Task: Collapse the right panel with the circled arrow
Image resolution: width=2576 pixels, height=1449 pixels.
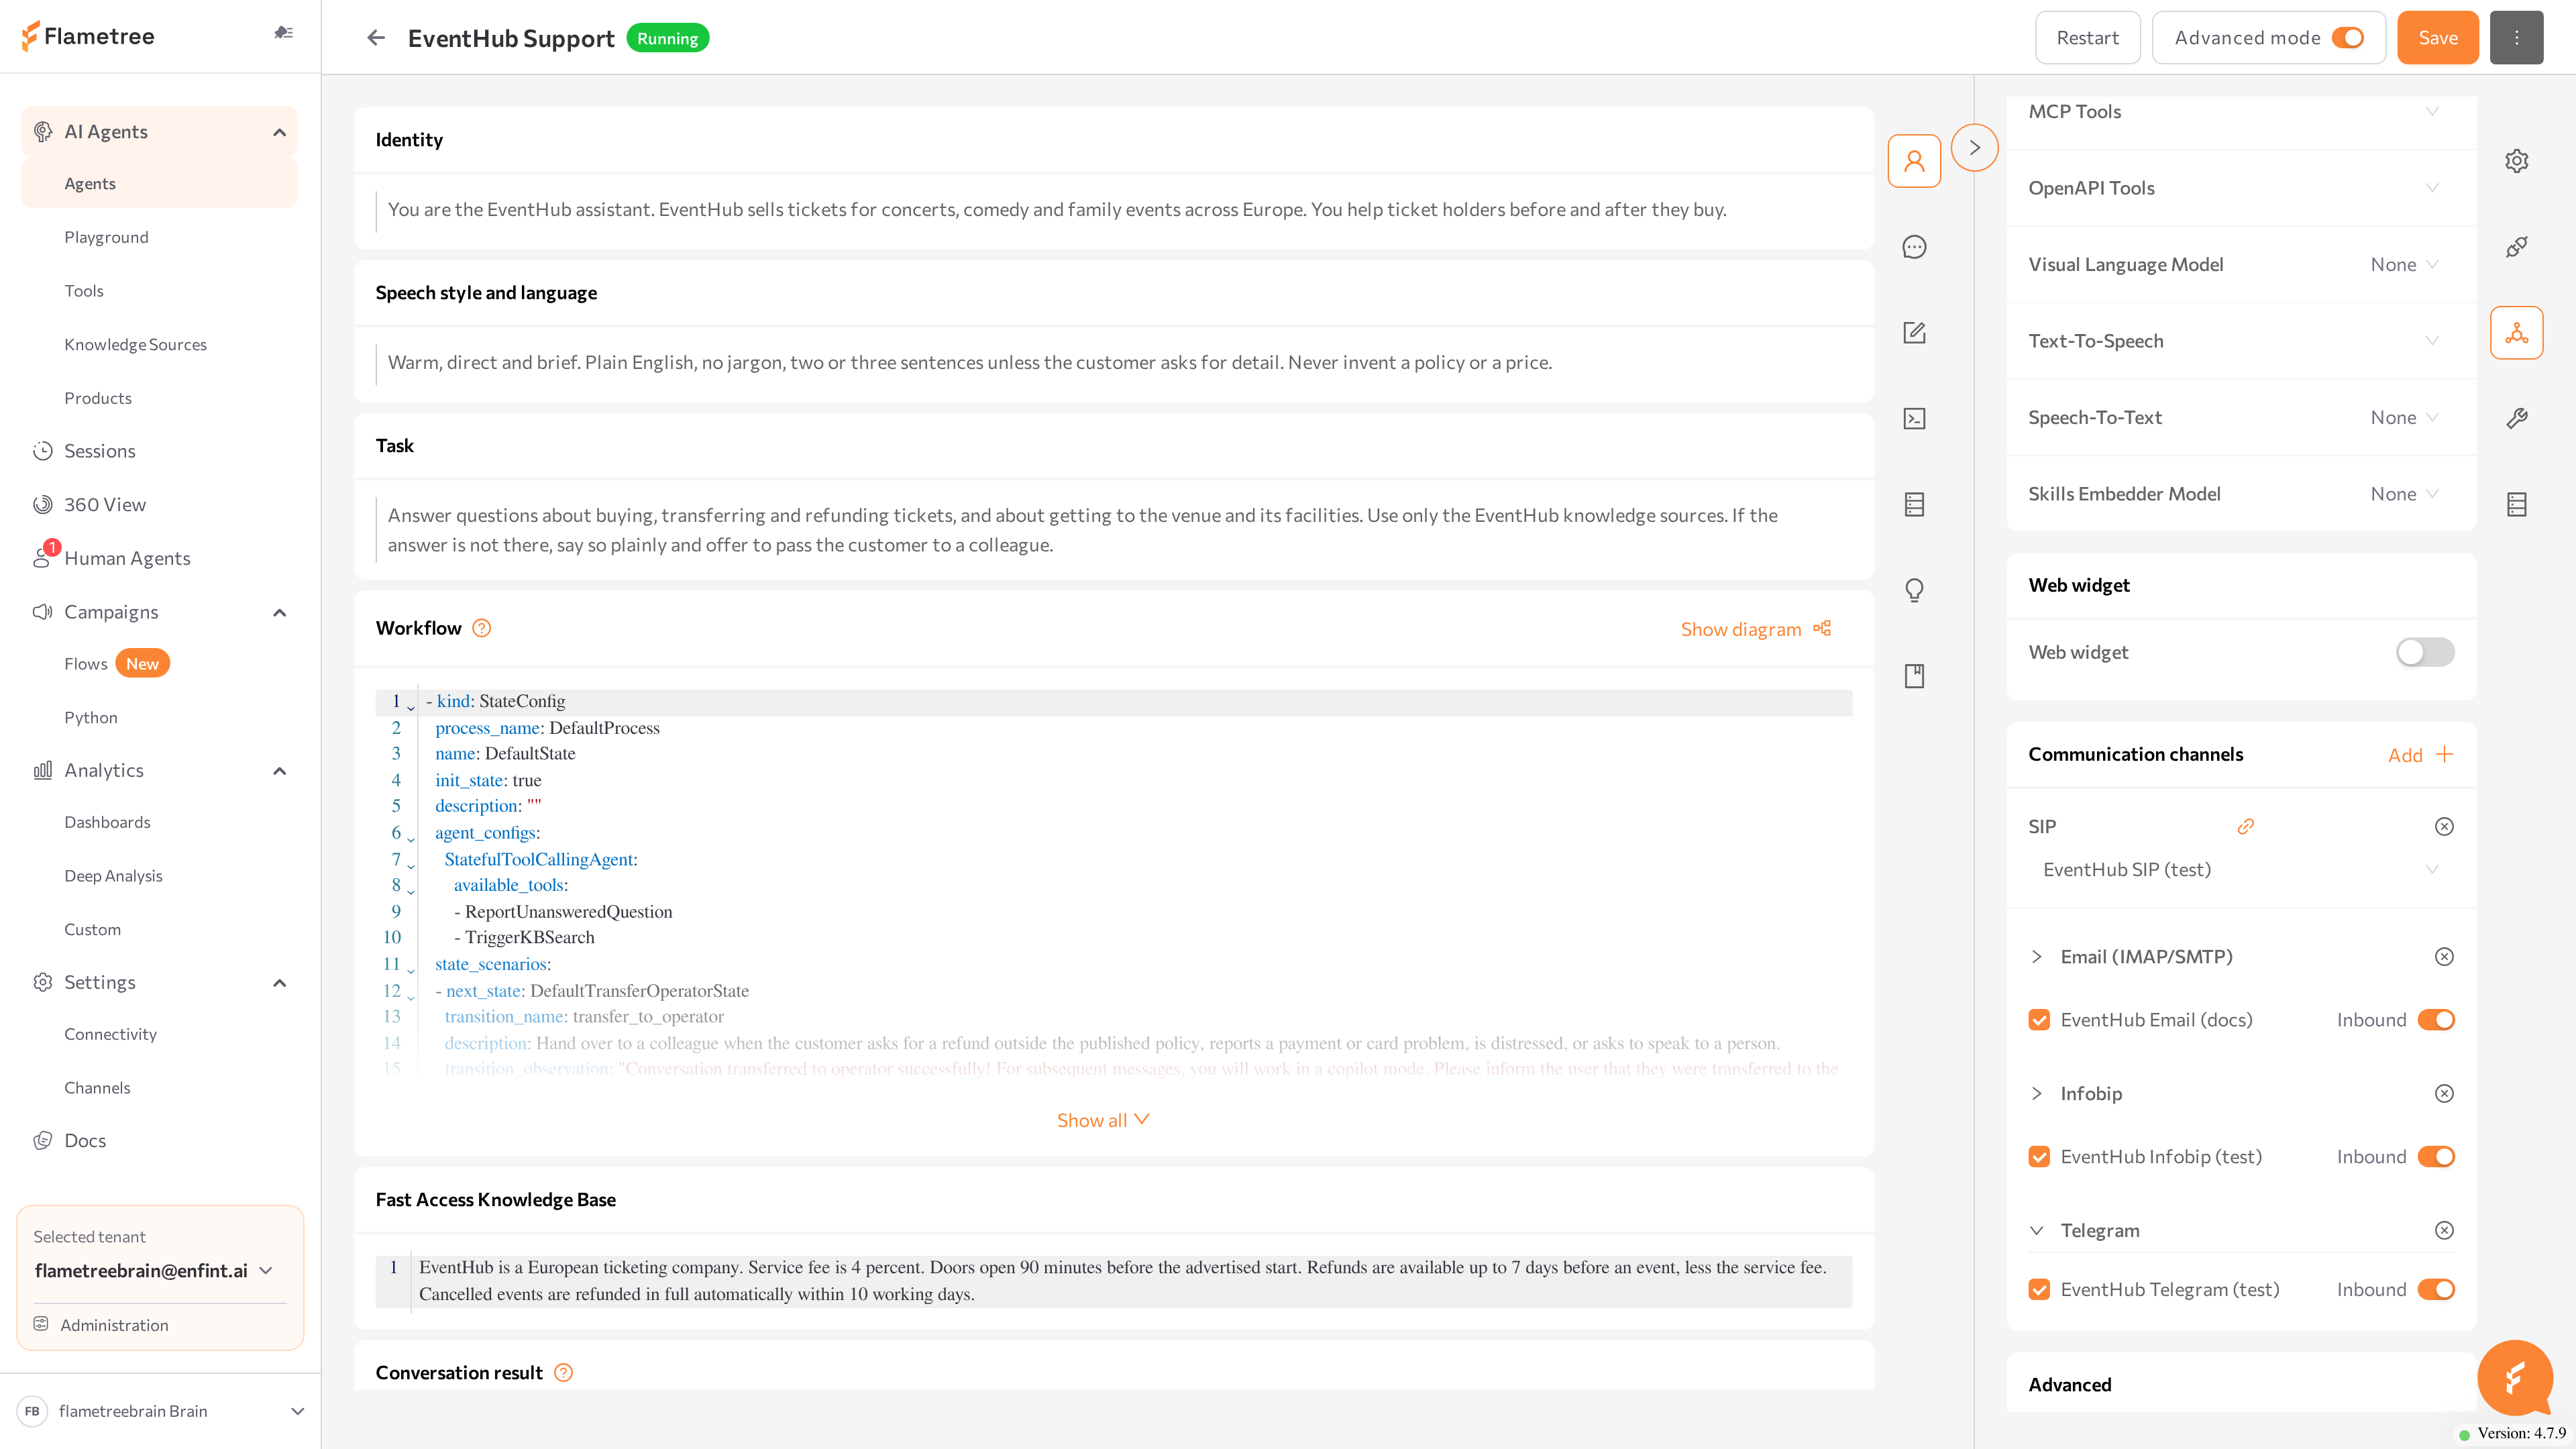Action: [1974, 148]
